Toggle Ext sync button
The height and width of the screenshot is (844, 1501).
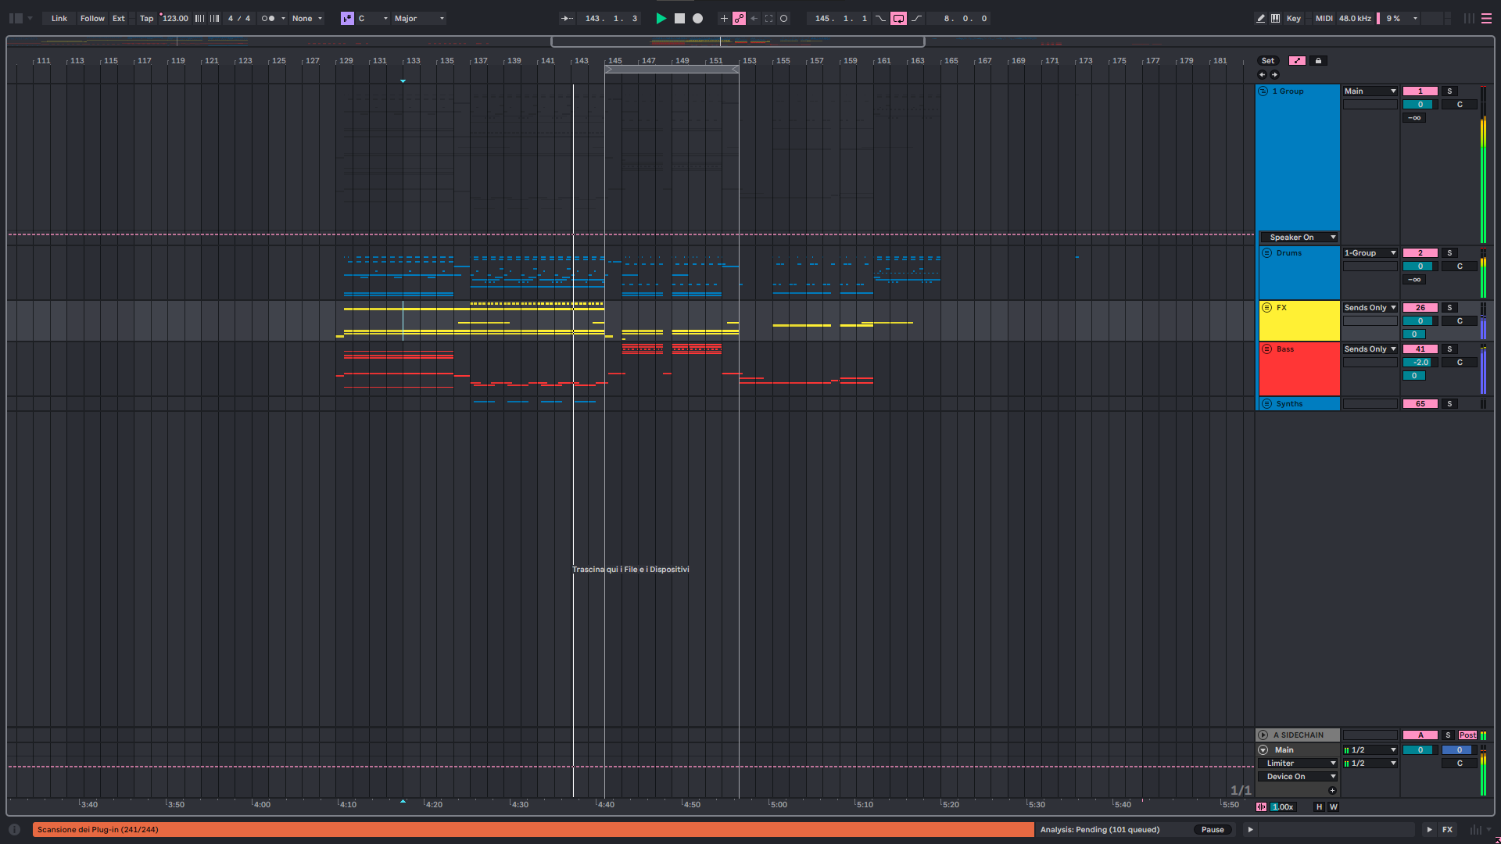click(119, 18)
